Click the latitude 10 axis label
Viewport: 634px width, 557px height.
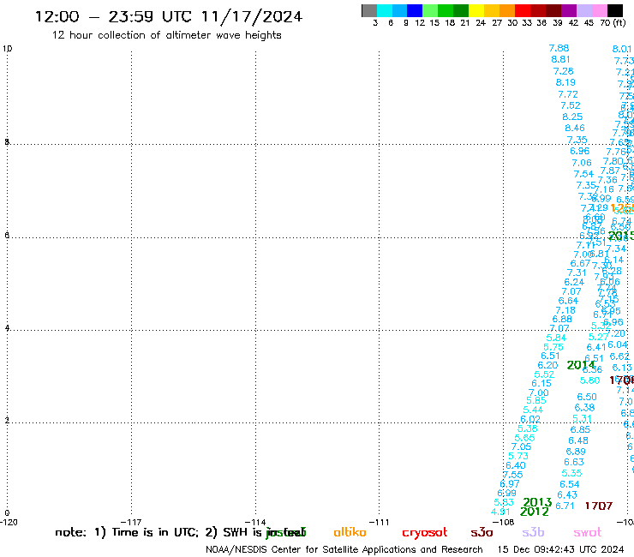pyautogui.click(x=7, y=49)
